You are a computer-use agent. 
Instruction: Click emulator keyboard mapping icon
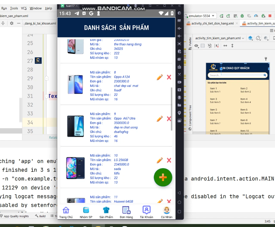coord(179,20)
